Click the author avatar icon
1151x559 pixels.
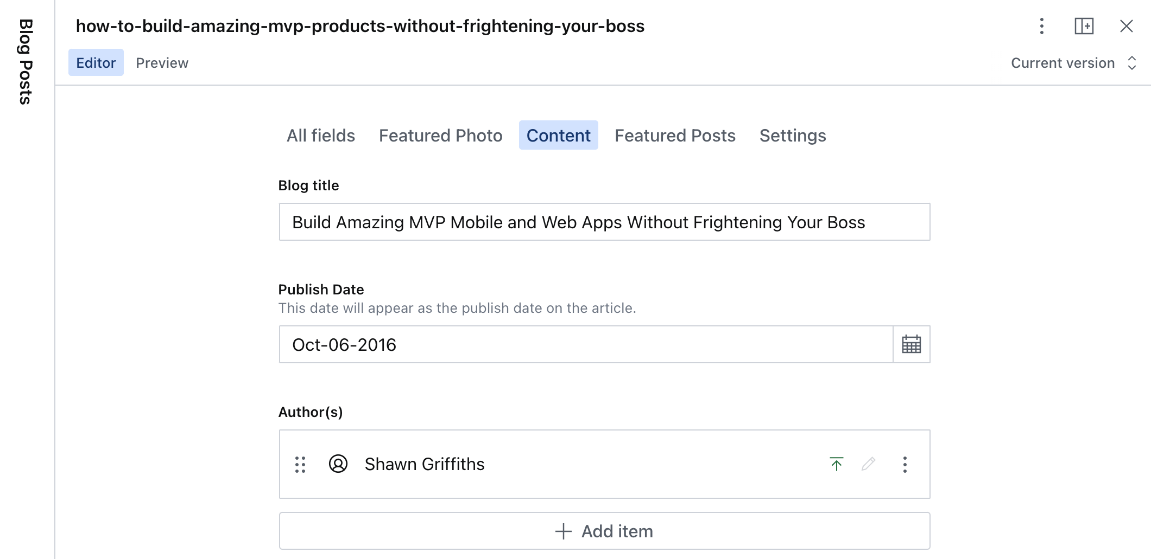click(338, 464)
